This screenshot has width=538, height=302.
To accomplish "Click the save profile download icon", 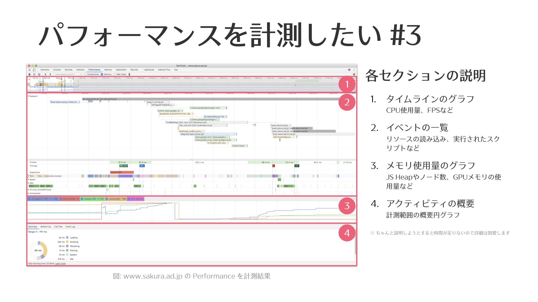I will 50,74.
